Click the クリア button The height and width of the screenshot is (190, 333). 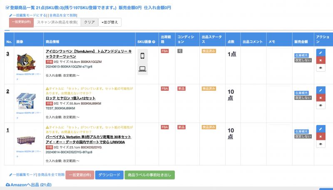tap(89, 22)
